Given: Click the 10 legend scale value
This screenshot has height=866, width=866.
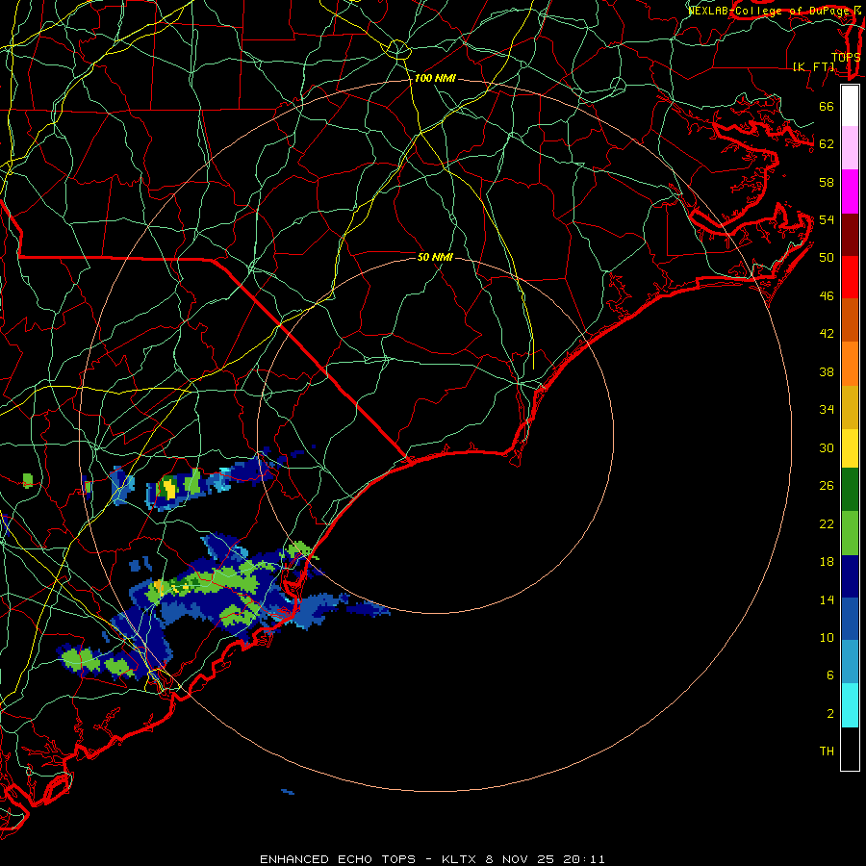Looking at the screenshot, I should click(827, 637).
